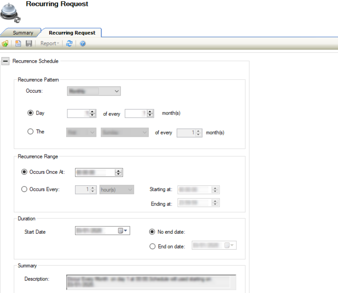
Task: Click the new document toolbar icon
Action: (x=19, y=43)
